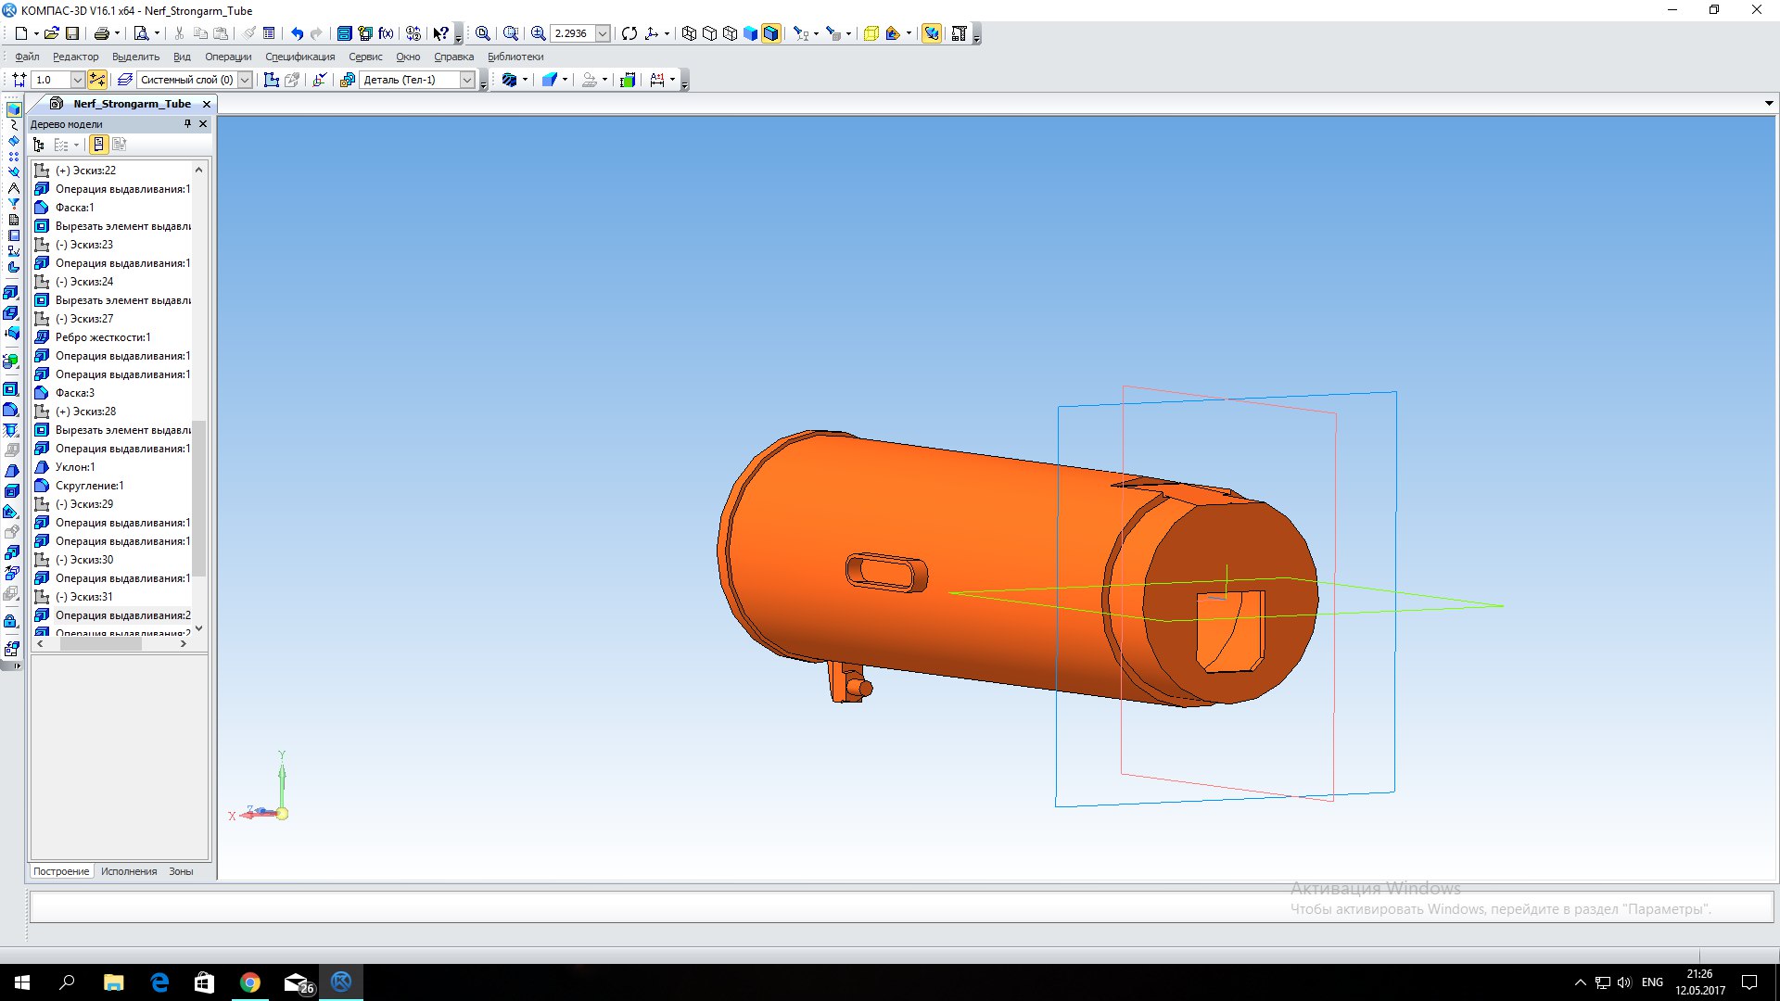
Task: Toggle the highlighted perspective view button
Action: 932,33
